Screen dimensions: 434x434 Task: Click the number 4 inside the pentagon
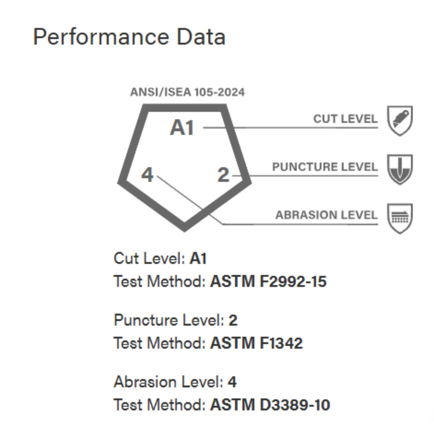tap(147, 174)
